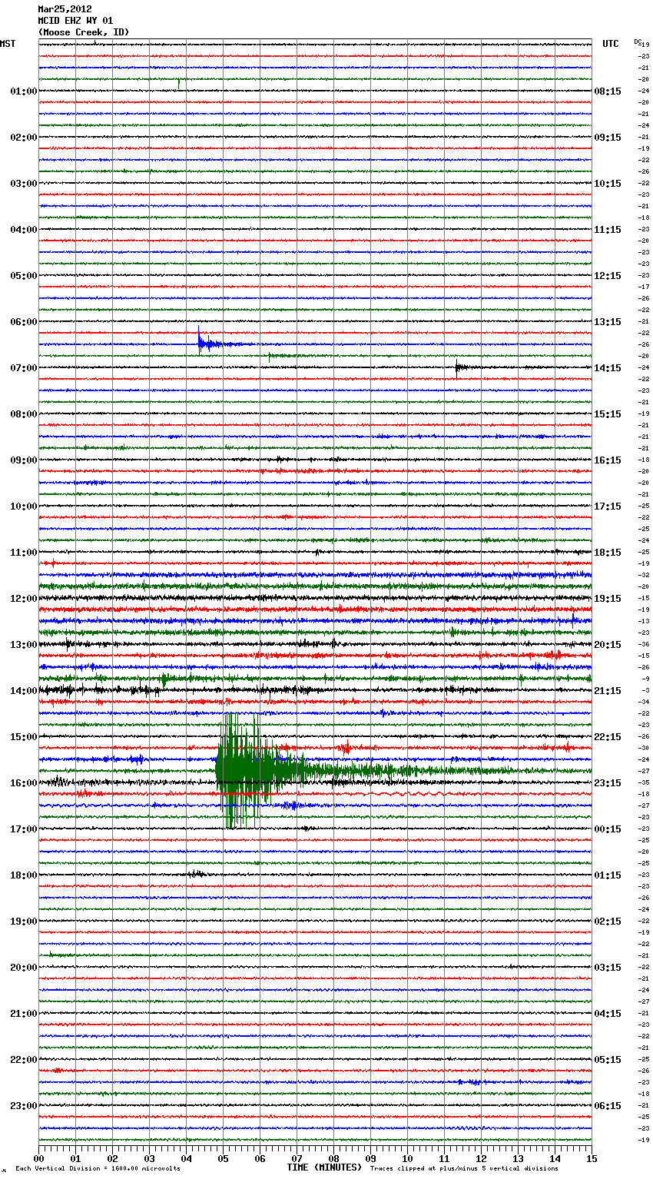
Task: Click the traces clipped footer note
Action: 464,1168
